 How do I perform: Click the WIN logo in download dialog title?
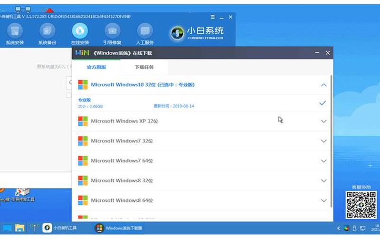coord(82,53)
